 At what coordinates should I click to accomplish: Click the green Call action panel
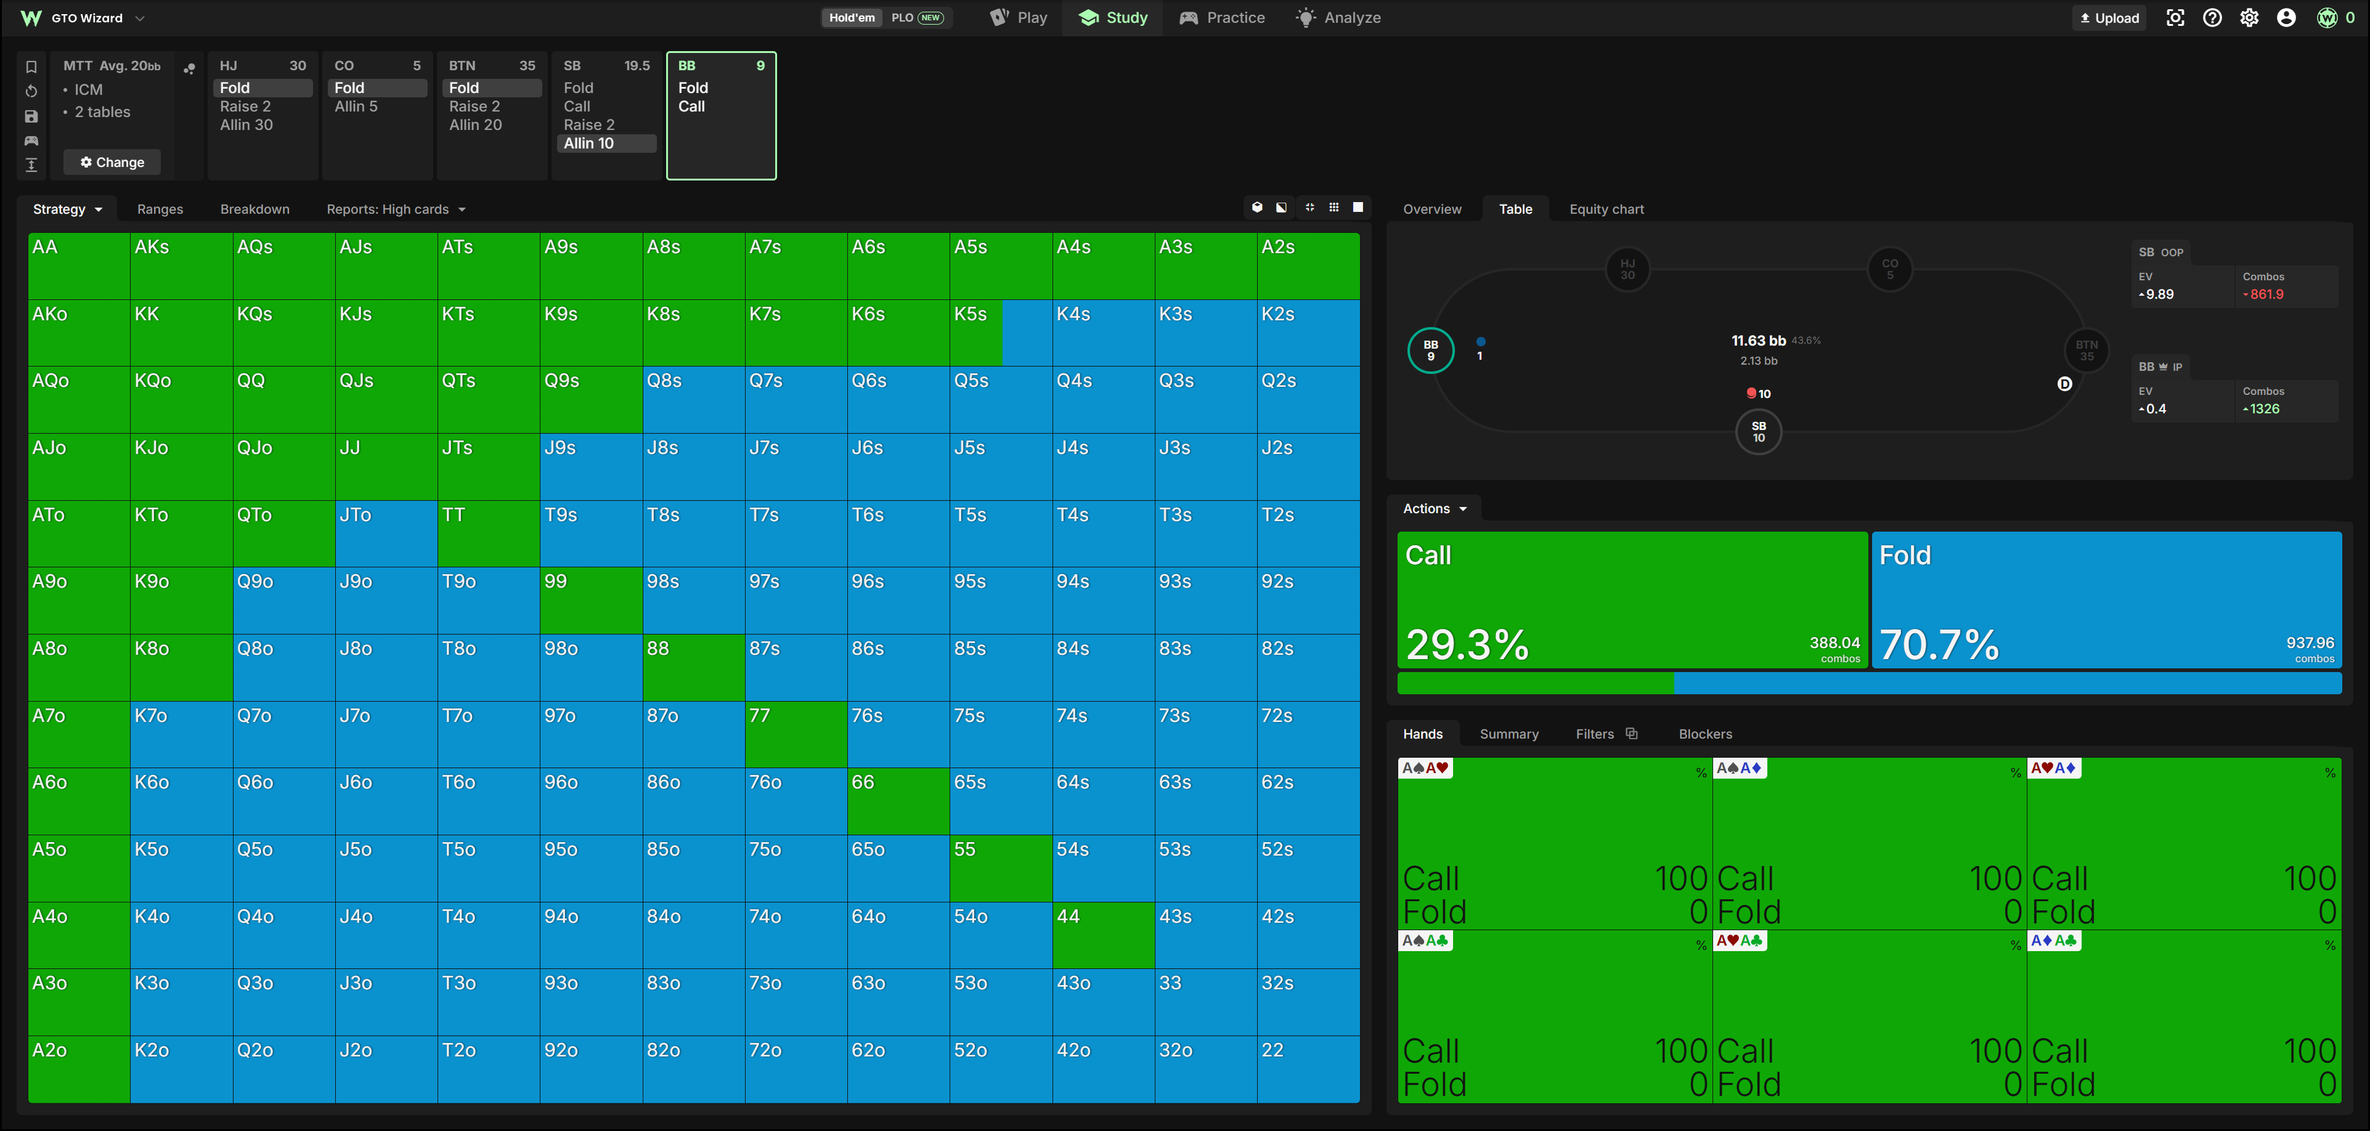point(1632,599)
